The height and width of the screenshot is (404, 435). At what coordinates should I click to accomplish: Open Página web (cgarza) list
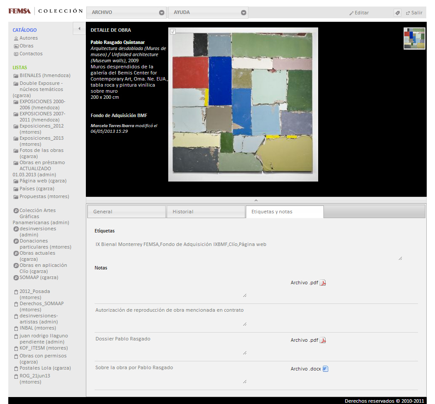(x=43, y=181)
